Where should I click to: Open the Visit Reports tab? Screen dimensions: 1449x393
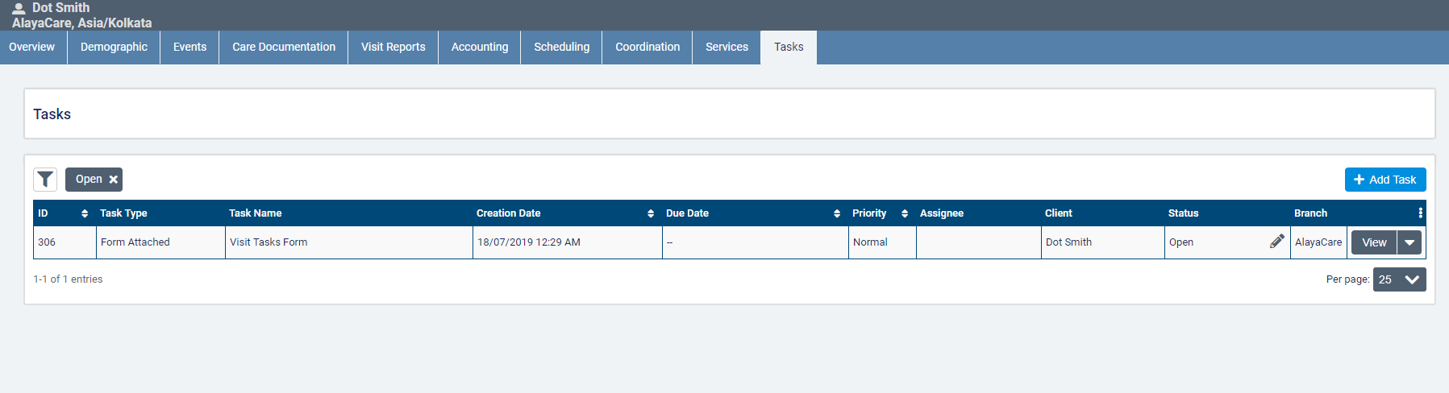pyautogui.click(x=393, y=47)
